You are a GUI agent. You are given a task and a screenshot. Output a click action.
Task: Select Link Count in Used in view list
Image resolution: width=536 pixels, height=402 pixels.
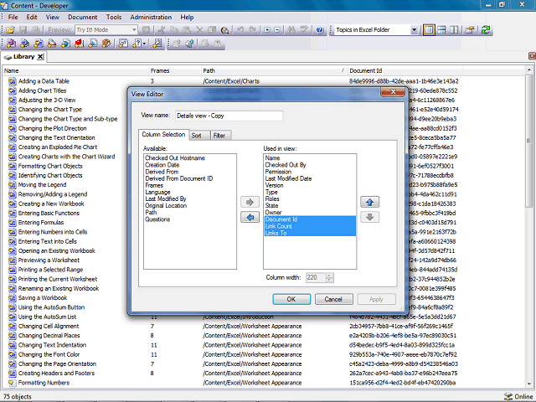point(278,226)
